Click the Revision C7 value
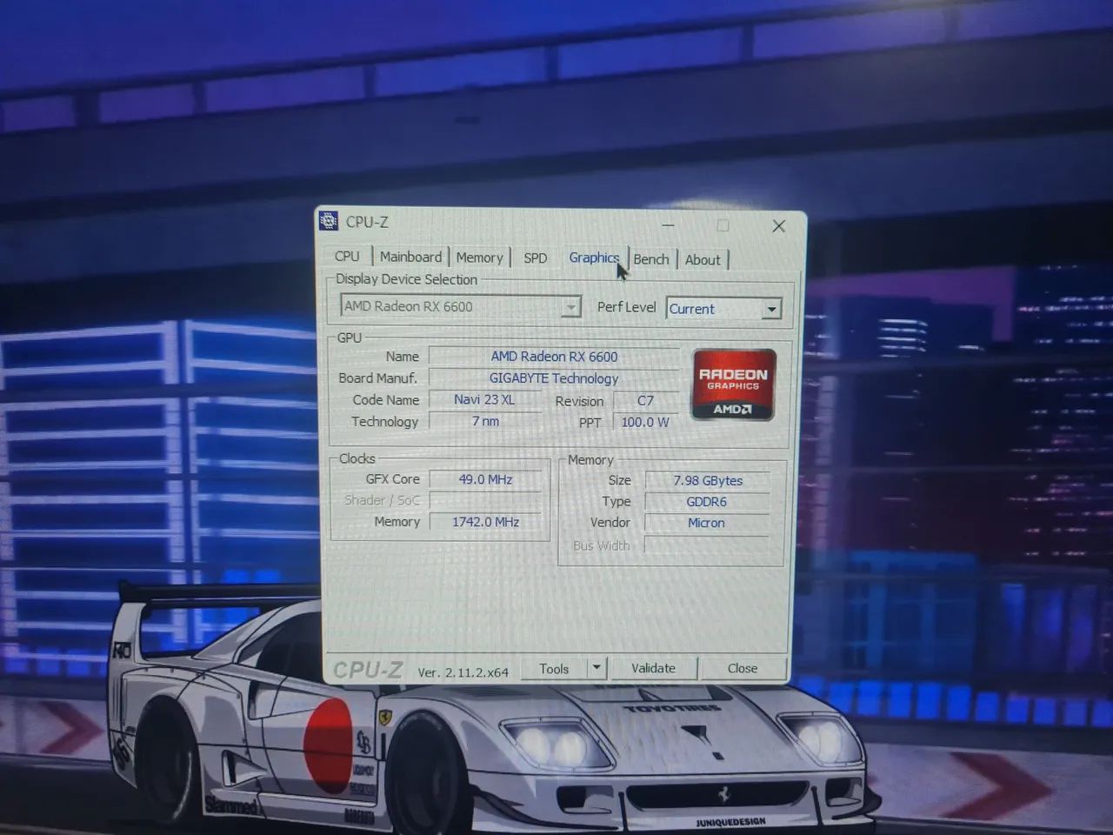This screenshot has width=1113, height=835. tap(645, 401)
